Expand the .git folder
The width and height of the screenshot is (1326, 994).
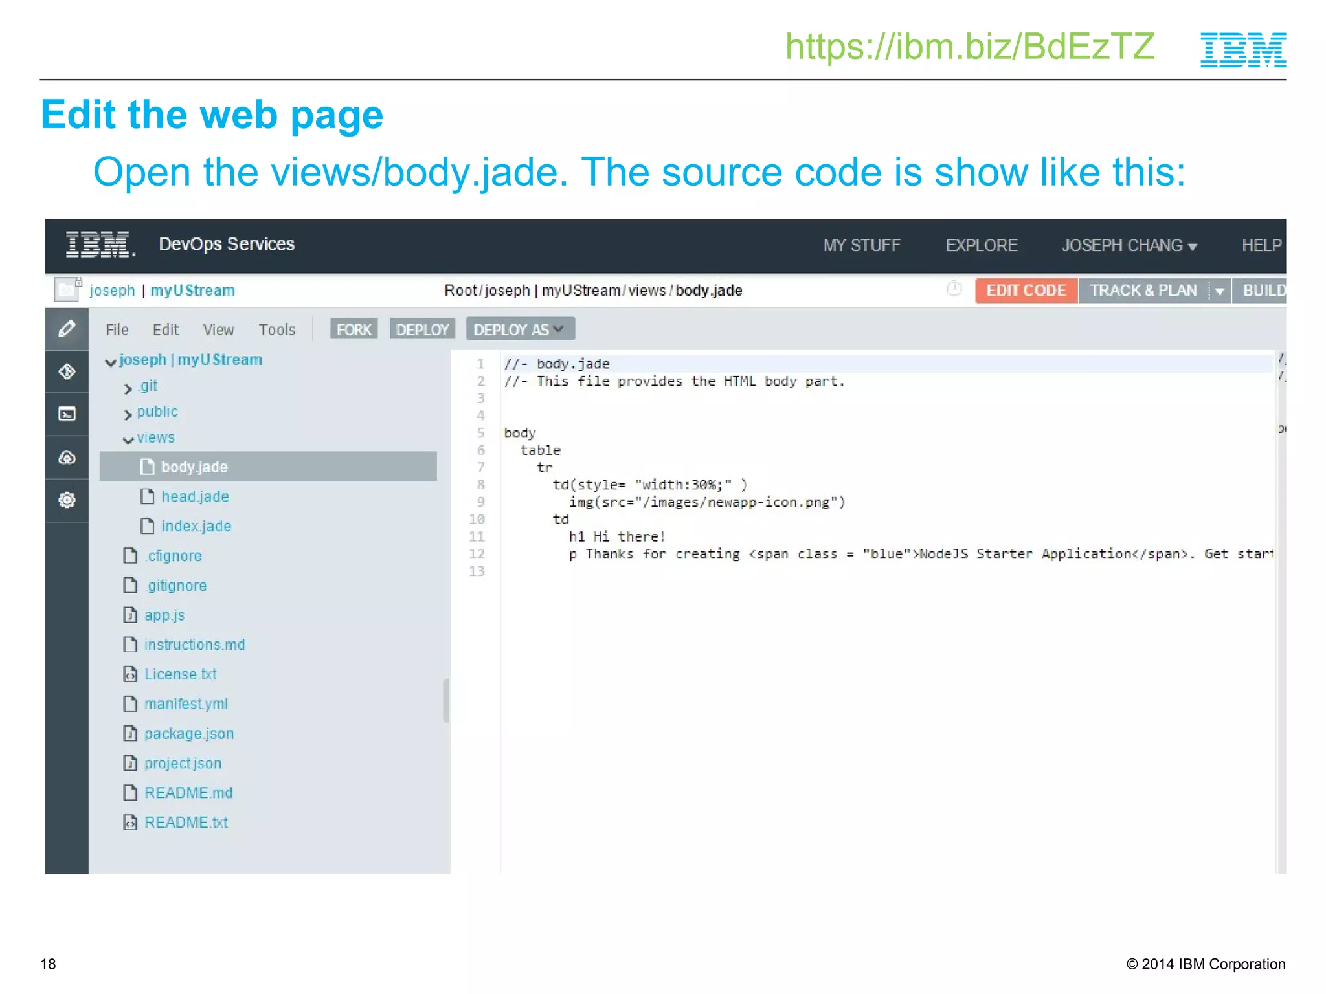tap(128, 388)
